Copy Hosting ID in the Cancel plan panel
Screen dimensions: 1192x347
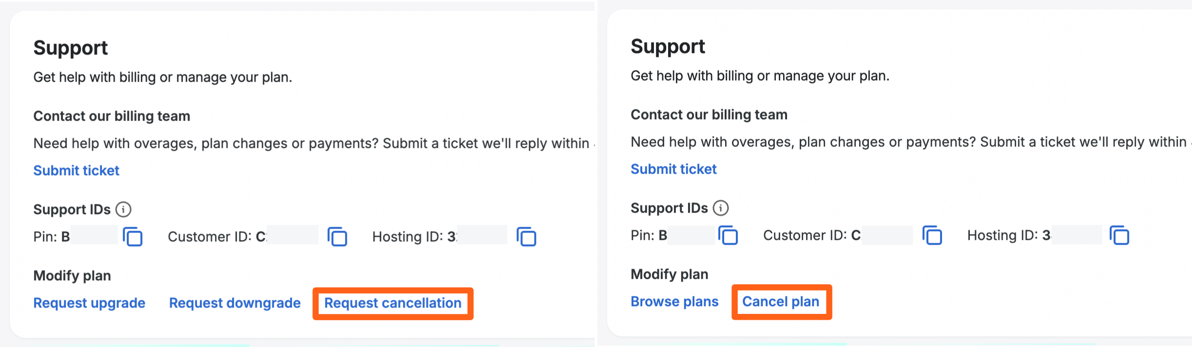click(x=1119, y=236)
